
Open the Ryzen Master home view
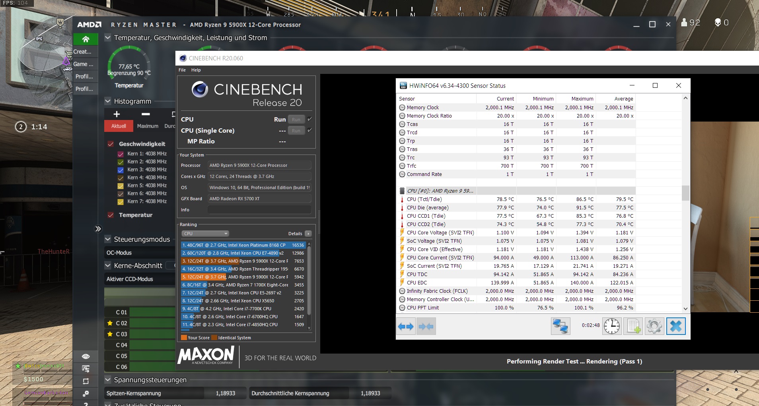(x=86, y=39)
